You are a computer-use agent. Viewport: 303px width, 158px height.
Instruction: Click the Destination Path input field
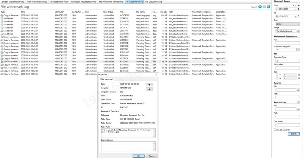point(287,117)
